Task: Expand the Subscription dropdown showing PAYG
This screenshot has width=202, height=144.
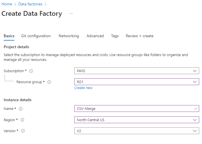Action: click(x=136, y=71)
